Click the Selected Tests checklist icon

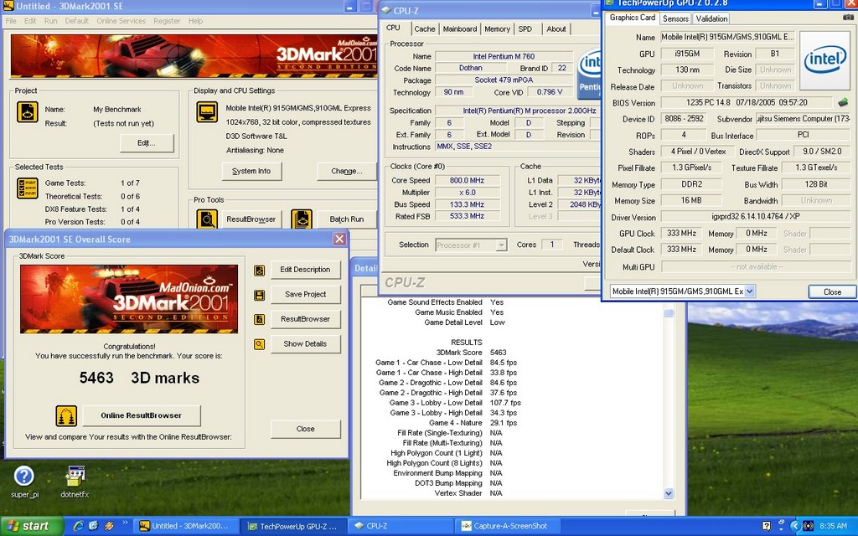click(28, 188)
